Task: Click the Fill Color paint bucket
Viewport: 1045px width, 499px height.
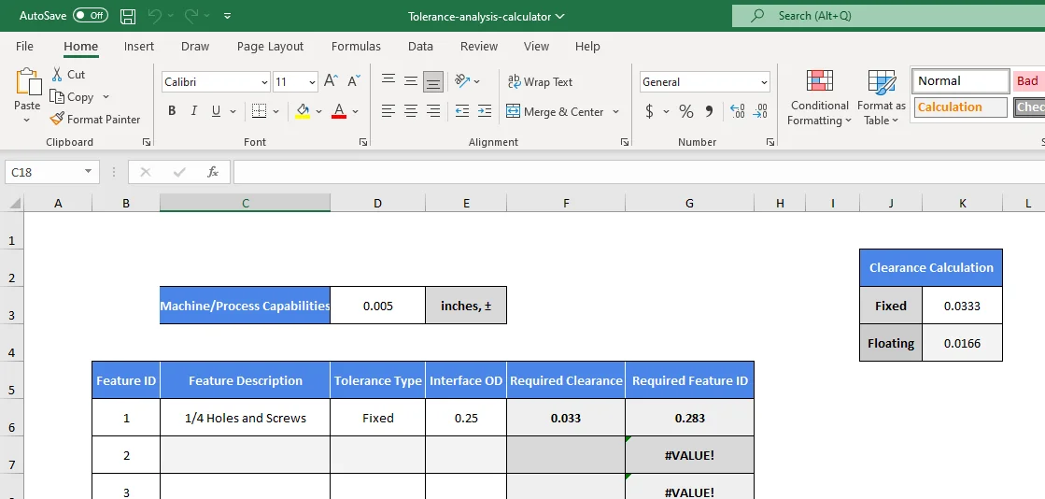Action: click(x=303, y=111)
